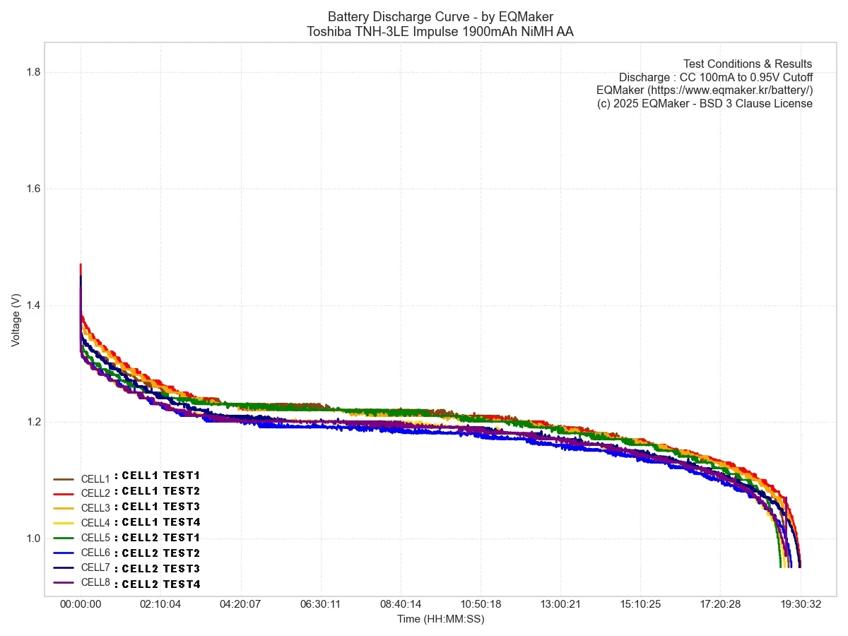Screen dimensions: 848x636
Task: Click the 00:00:00 time tick label
Action: point(81,605)
